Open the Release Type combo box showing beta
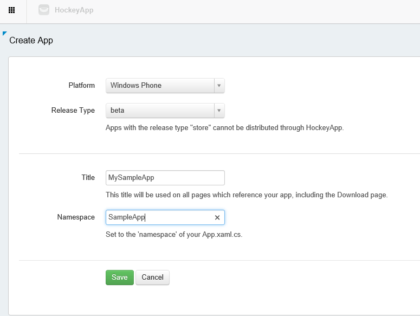Image resolution: width=420 pixels, height=316 pixels. tap(160, 111)
